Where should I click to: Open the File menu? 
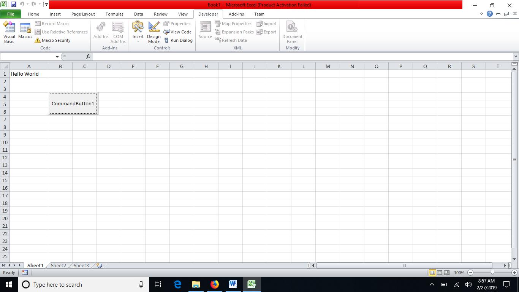point(11,14)
